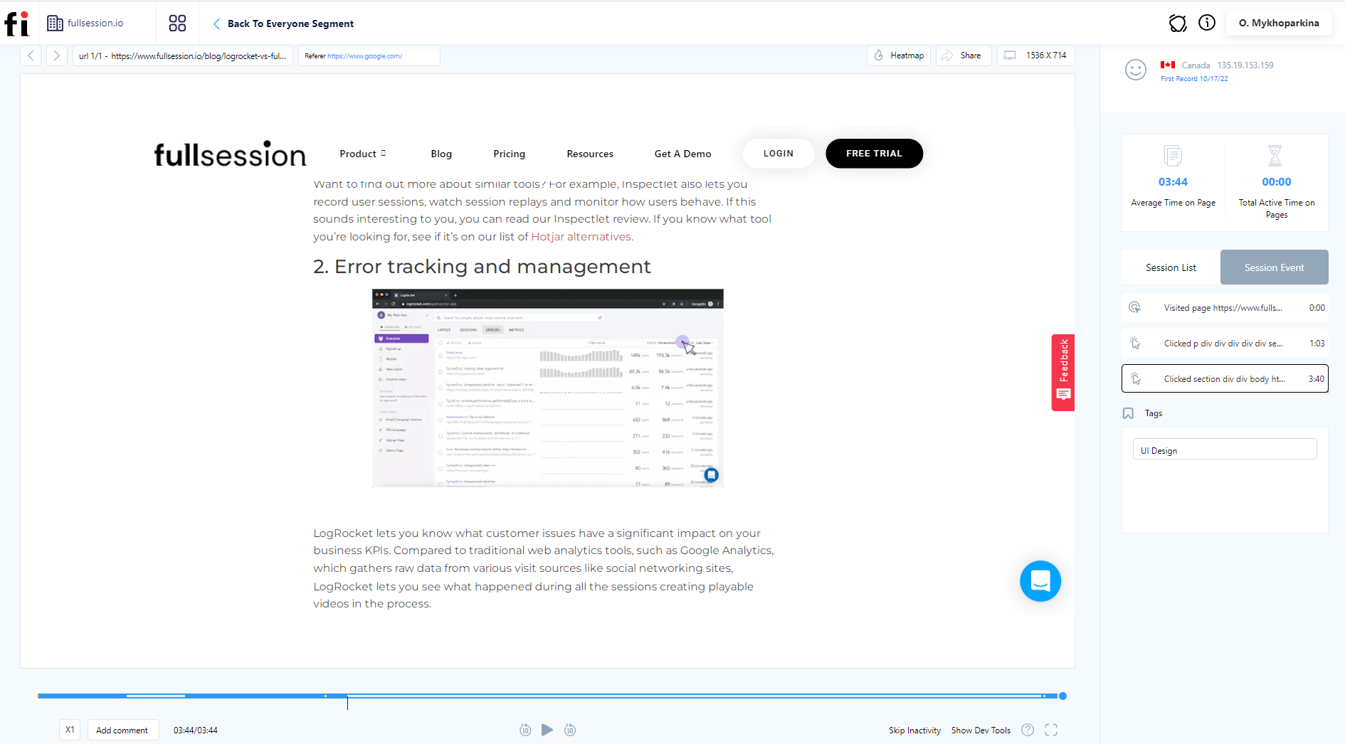Click the FREE TRIAL button
The width and height of the screenshot is (1345, 744).
coord(874,154)
